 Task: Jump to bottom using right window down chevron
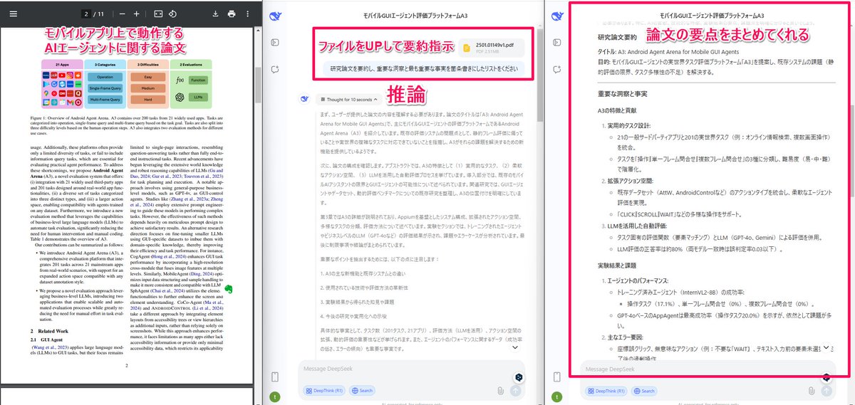pyautogui.click(x=826, y=348)
